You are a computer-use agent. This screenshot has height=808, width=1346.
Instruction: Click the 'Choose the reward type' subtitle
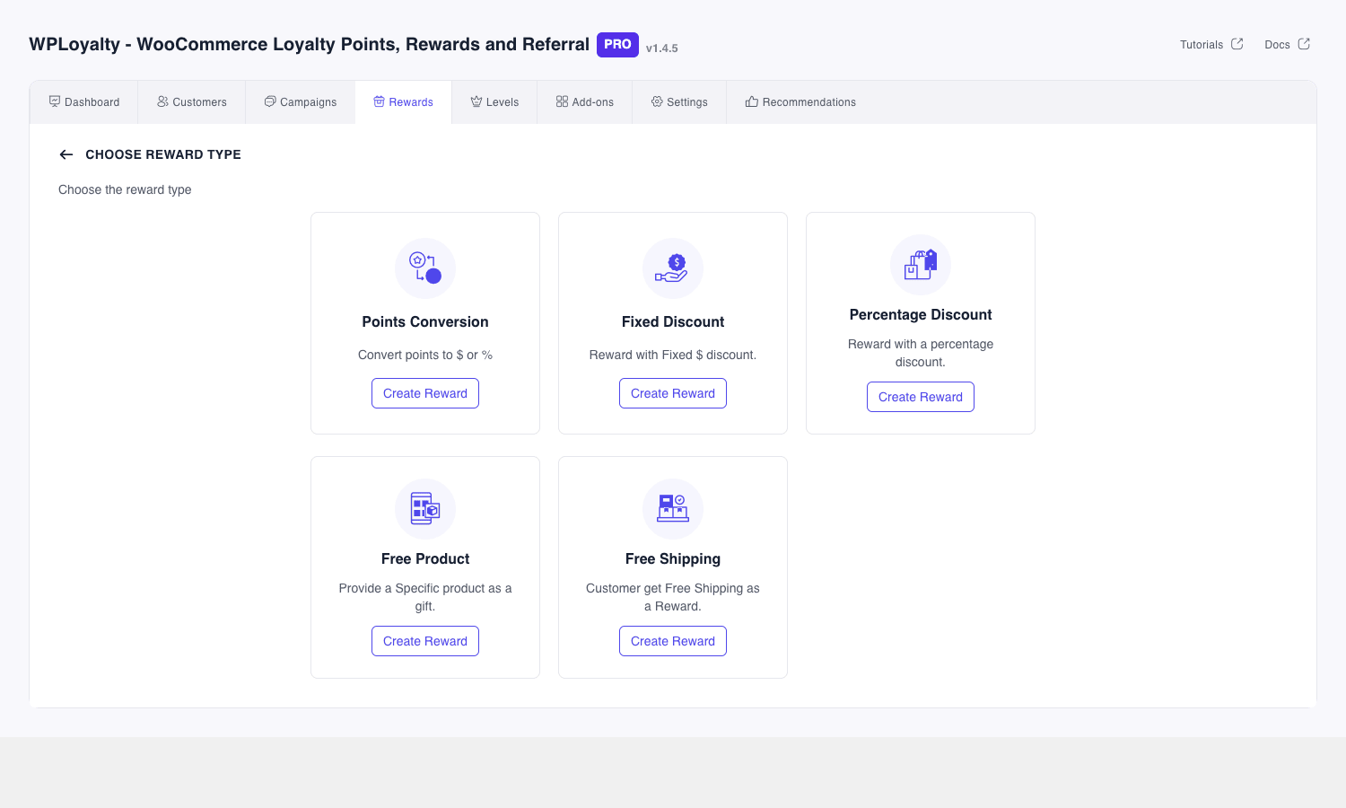[125, 189]
